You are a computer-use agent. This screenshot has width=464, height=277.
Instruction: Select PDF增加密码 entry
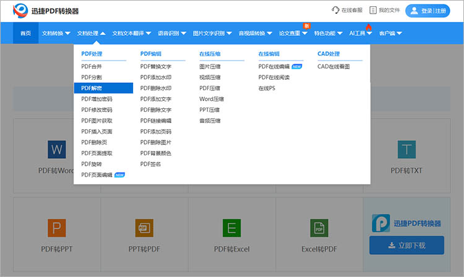97,99
